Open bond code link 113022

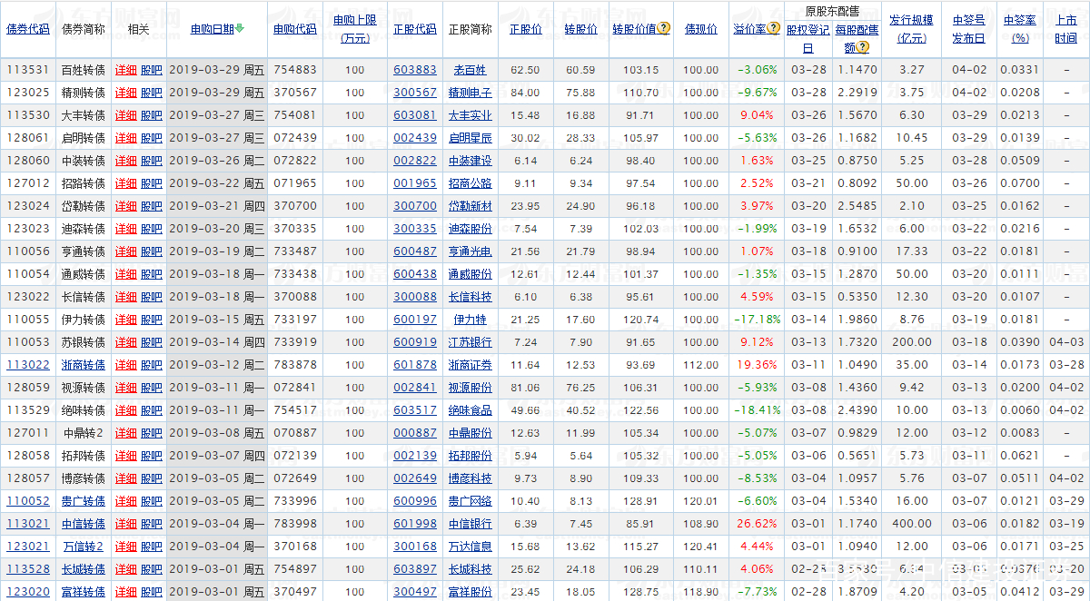(x=28, y=365)
